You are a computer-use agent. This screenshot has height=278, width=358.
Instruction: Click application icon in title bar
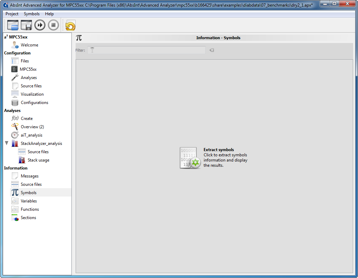pos(6,5)
